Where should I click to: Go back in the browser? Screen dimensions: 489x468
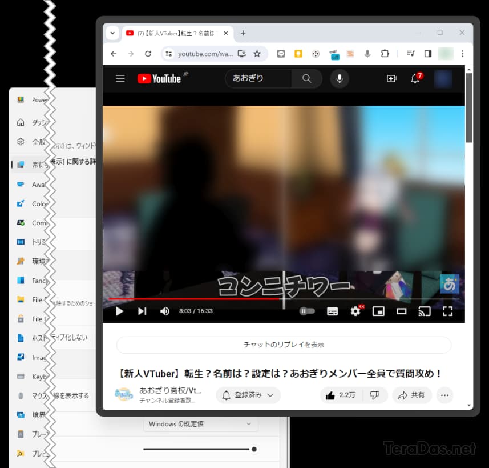tap(114, 54)
